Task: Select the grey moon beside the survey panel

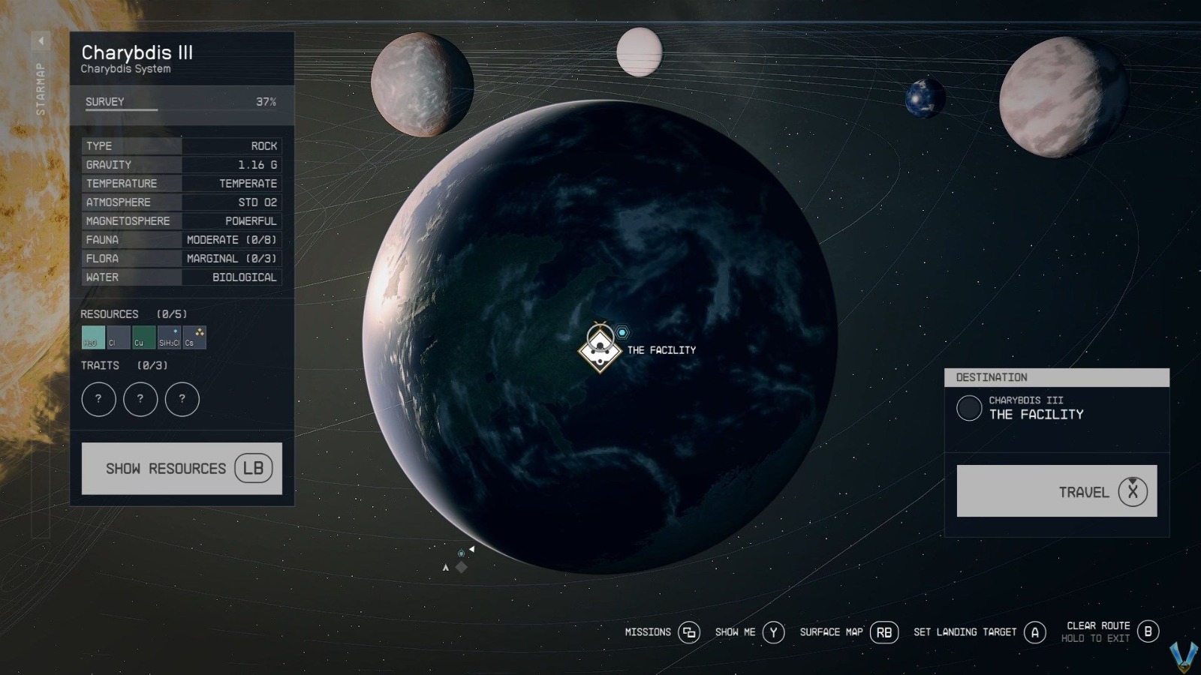Action: 422,85
